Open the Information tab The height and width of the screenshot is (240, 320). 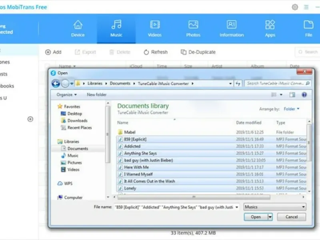pyautogui.click(x=232, y=28)
